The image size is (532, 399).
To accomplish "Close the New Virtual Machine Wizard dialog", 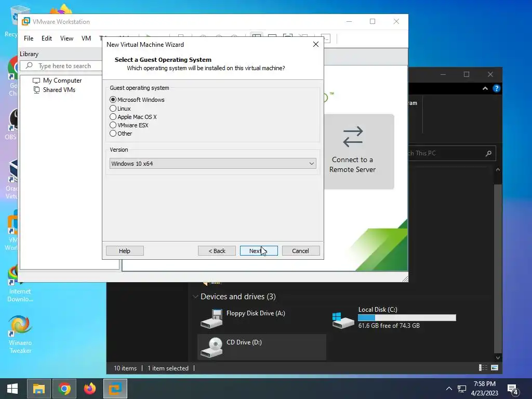I will point(315,45).
